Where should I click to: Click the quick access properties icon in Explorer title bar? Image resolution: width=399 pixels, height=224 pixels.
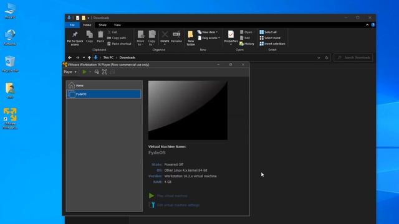tap(77, 18)
